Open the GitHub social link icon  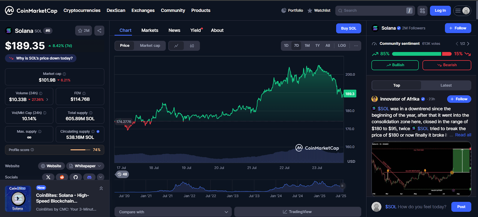click(76, 177)
